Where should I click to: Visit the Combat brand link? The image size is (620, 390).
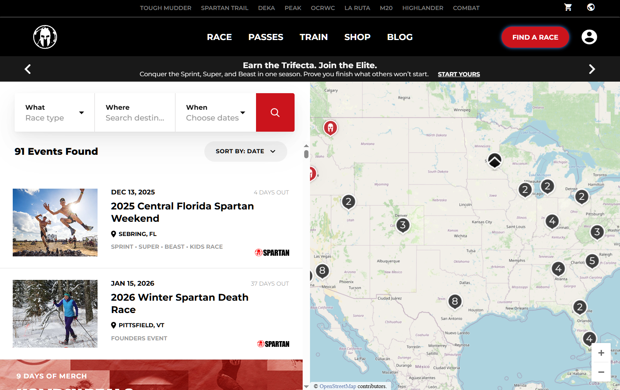point(466,8)
